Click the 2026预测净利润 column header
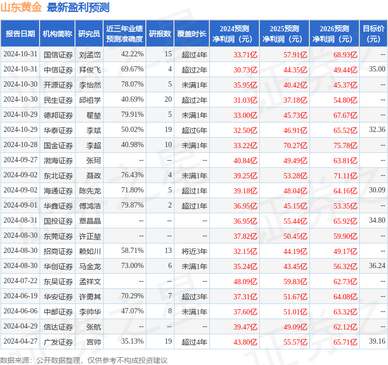This screenshot has width=388, height=365. pos(334,33)
